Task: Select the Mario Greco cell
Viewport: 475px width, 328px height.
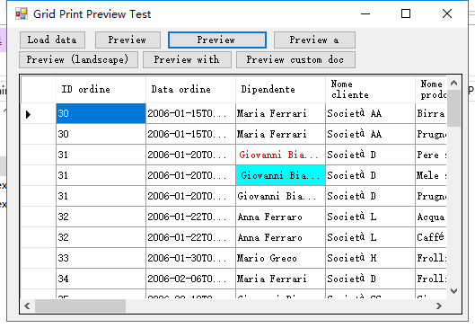Action: coord(280,258)
